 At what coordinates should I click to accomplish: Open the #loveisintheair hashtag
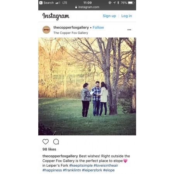pos(106,165)
